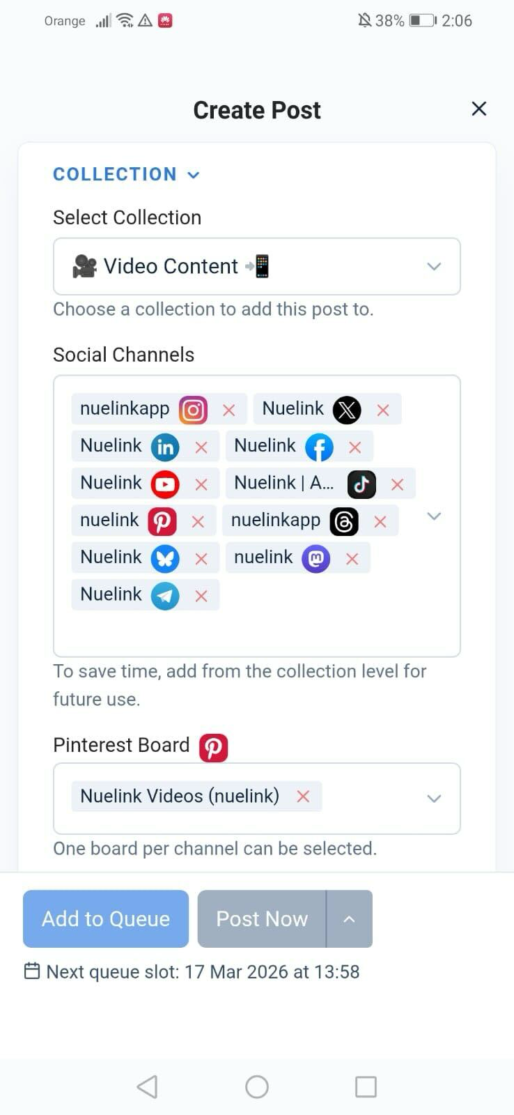Open the Video Content collection dropdown
This screenshot has width=514, height=1115.
click(x=257, y=266)
